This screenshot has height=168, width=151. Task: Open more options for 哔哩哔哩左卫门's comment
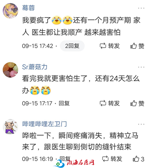click(141, 124)
